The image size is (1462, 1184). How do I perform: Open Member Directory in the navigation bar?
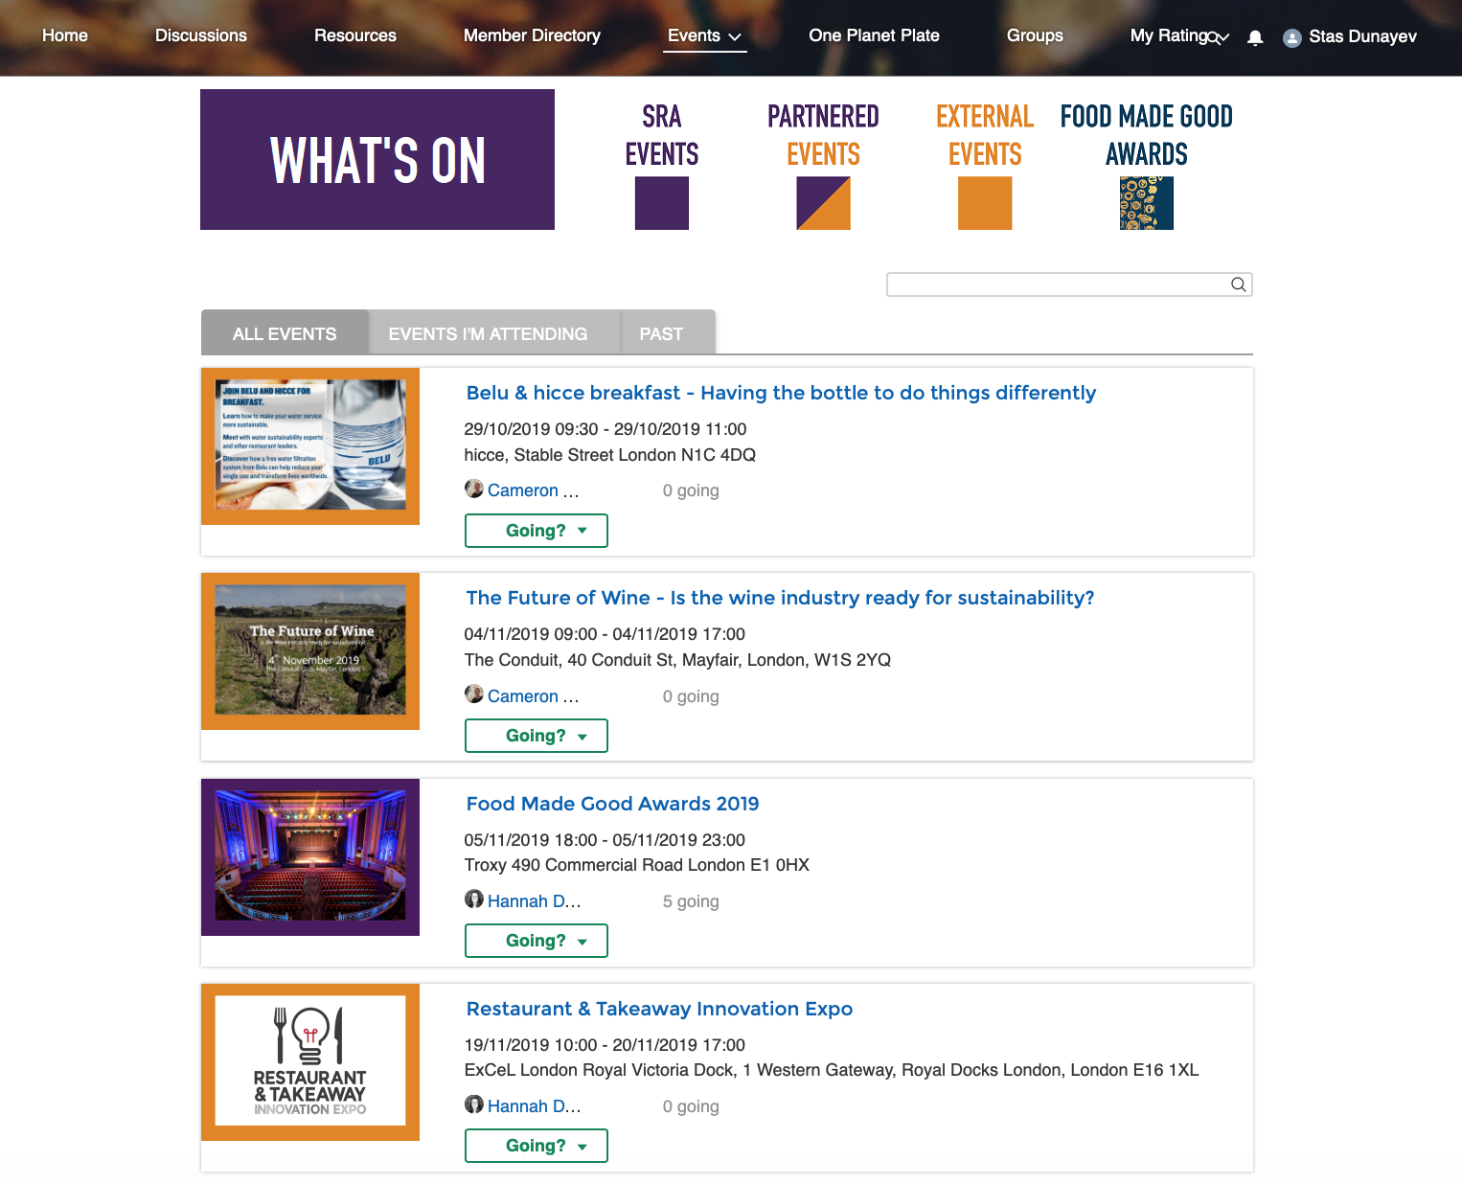pos(532,35)
